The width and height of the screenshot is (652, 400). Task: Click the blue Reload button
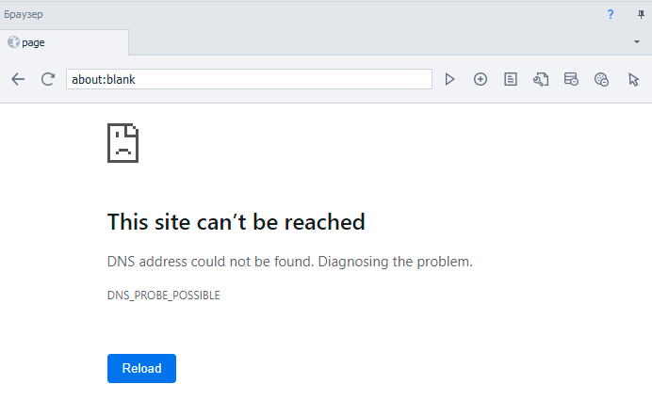(x=141, y=368)
